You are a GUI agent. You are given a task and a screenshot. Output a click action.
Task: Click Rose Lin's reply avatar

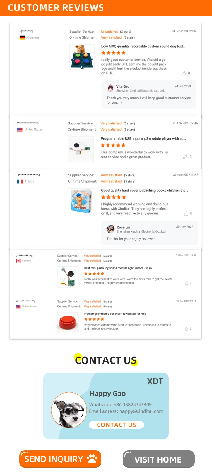click(x=110, y=229)
